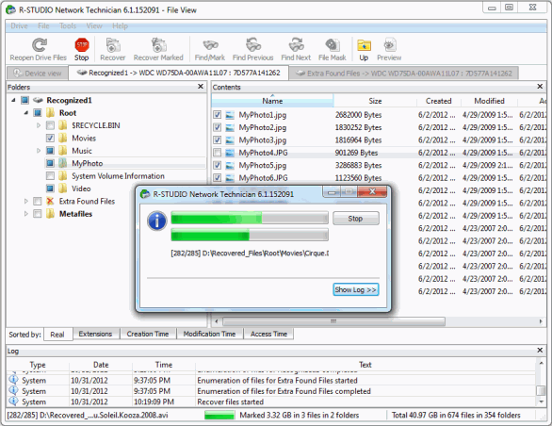The height and width of the screenshot is (426, 552).
Task: Select System Volume Information folder
Action: [x=118, y=176]
